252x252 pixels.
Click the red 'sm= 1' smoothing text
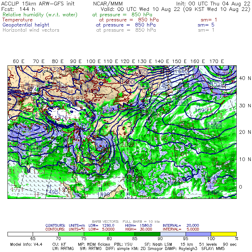point(209,20)
